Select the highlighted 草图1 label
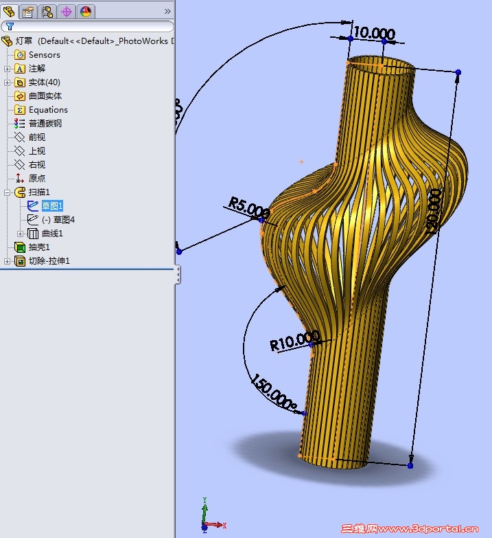 click(52, 206)
